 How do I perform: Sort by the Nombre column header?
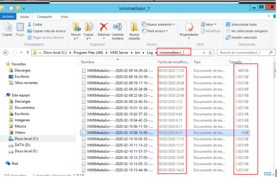pos(116,62)
